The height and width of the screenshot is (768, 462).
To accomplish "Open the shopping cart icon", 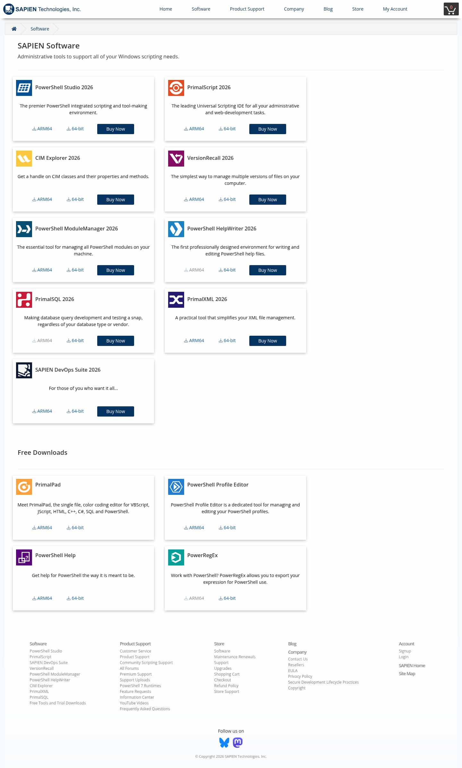I will point(451,9).
